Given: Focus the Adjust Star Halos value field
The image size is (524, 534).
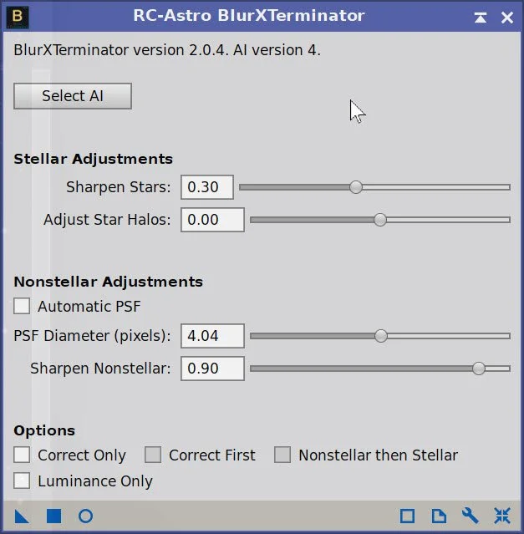Looking at the screenshot, I should 212,220.
